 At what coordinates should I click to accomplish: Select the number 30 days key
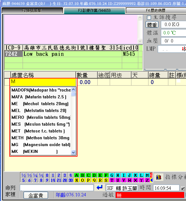71,180
